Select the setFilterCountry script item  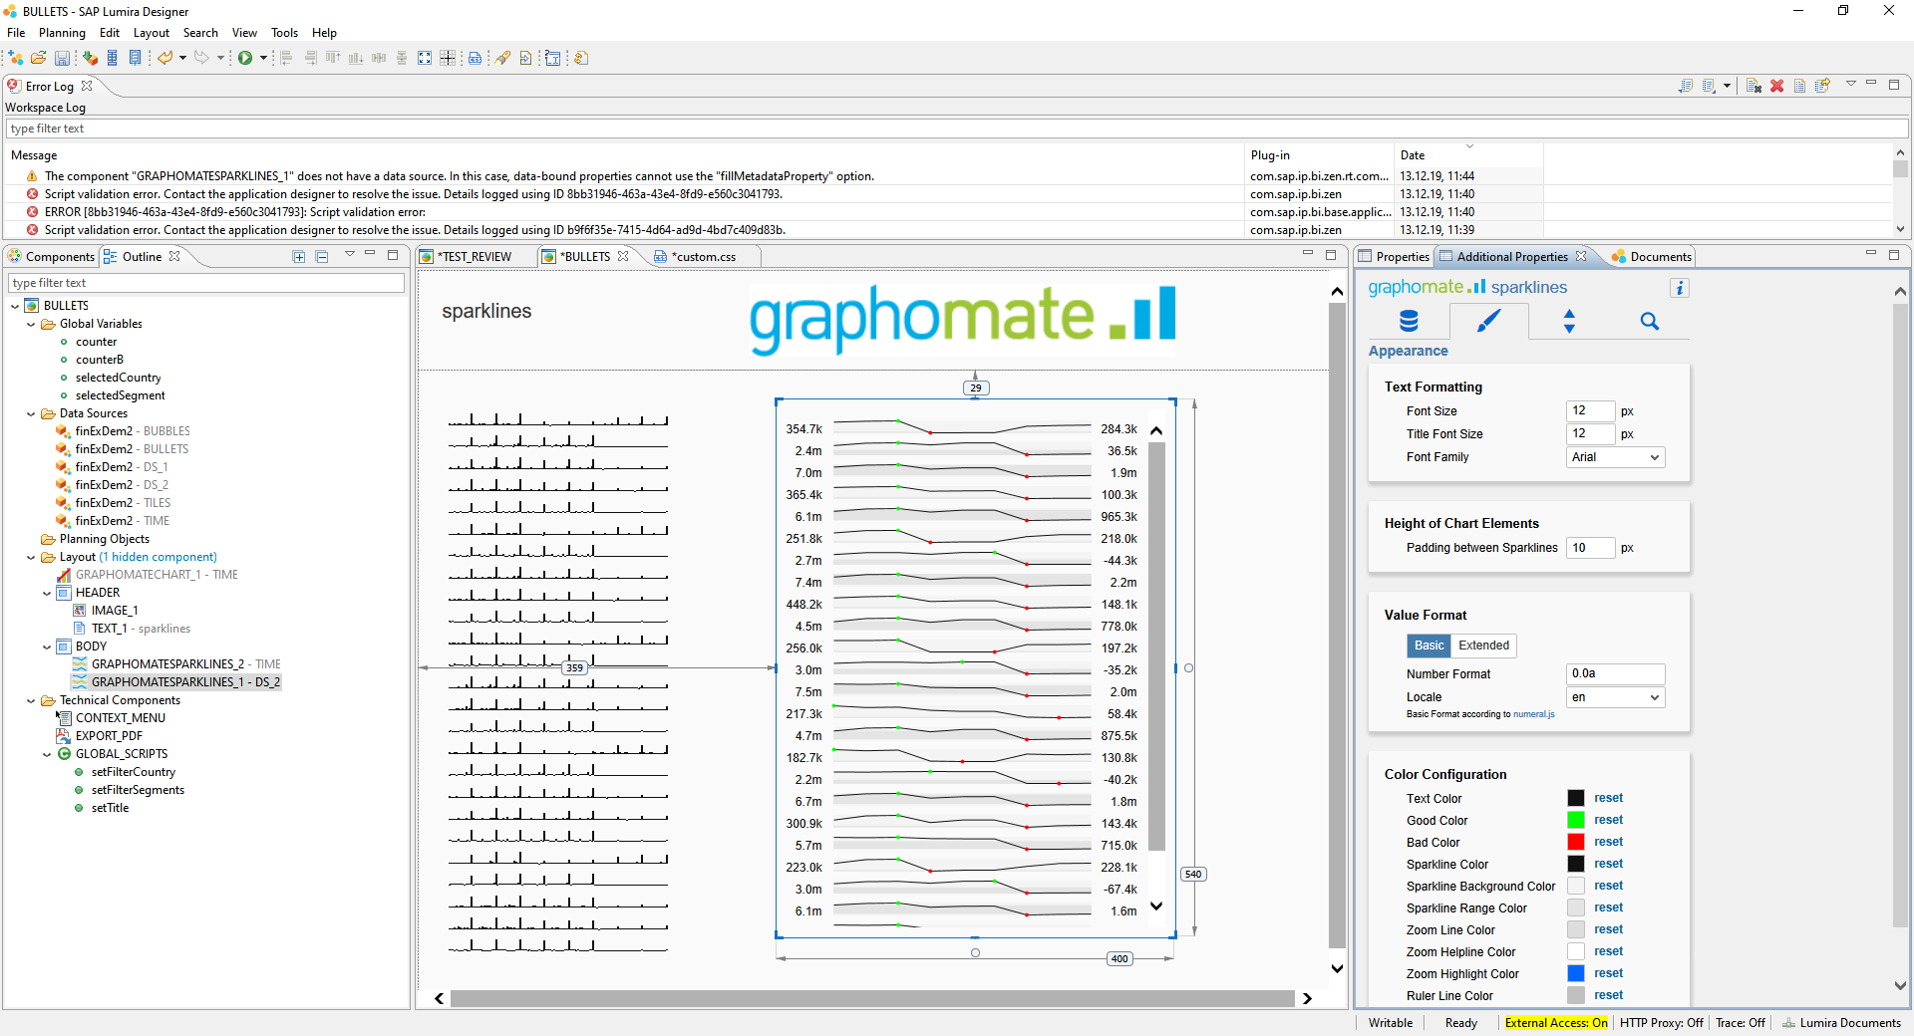(133, 772)
